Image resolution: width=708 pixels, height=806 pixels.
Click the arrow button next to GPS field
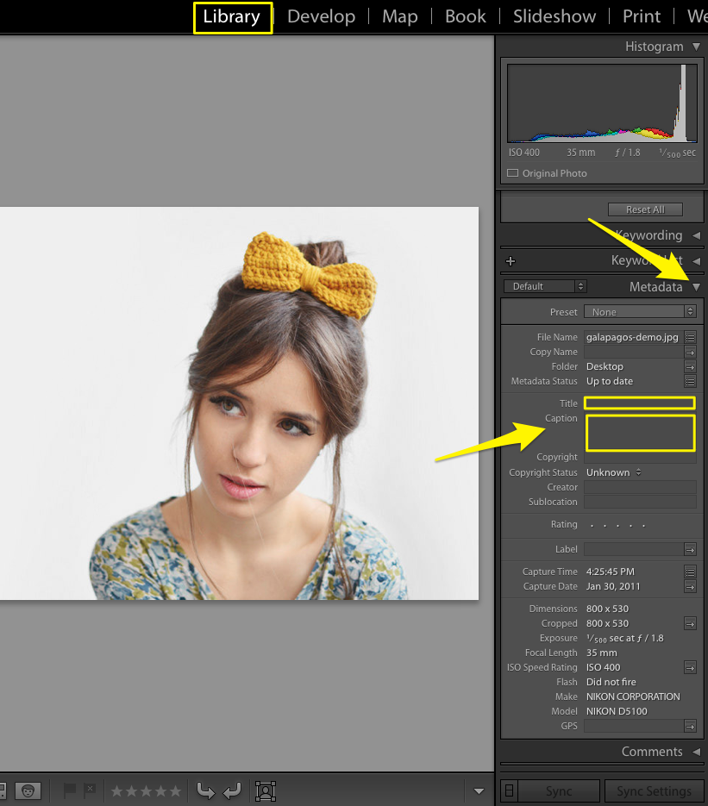(x=690, y=726)
